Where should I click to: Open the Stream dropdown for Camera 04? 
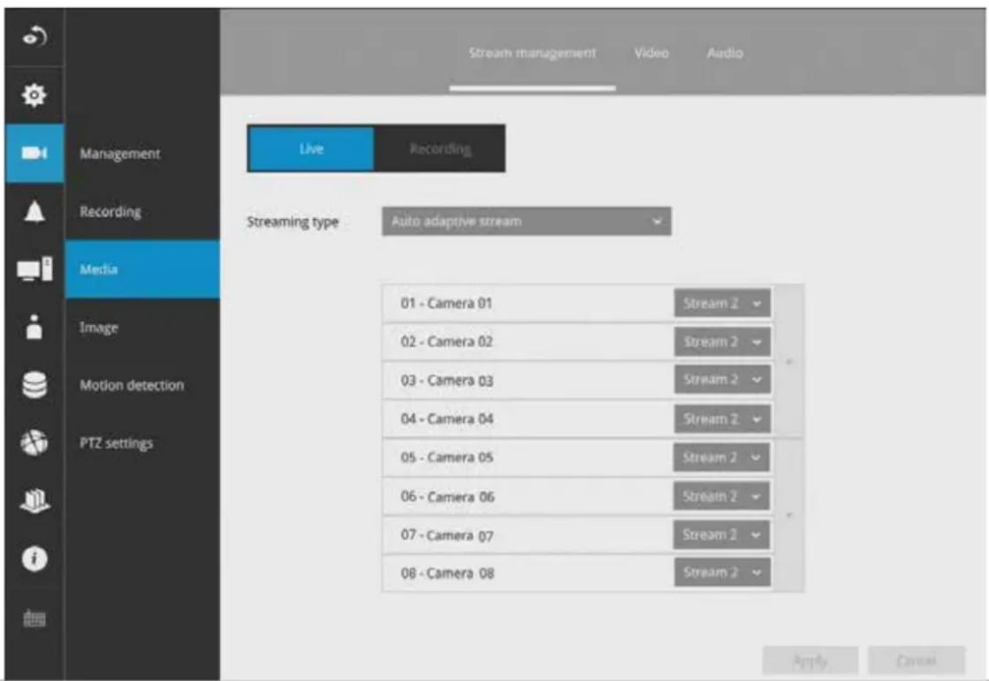(722, 419)
